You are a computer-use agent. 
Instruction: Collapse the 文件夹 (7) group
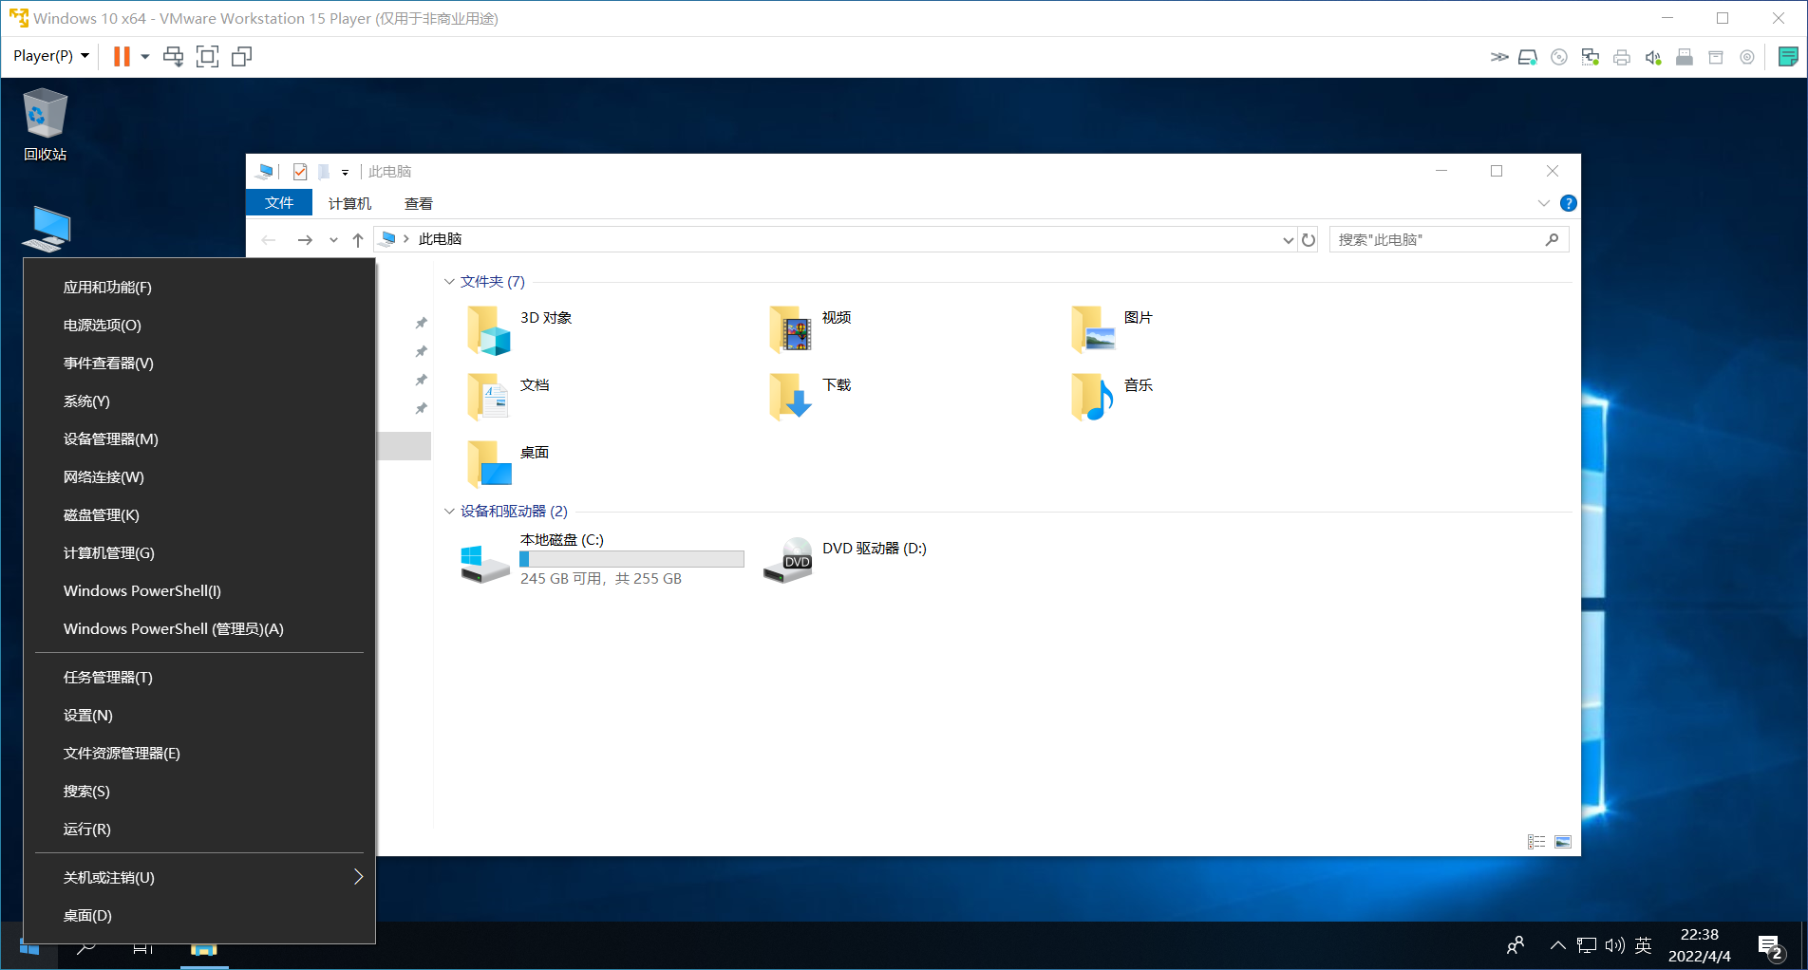pos(449,282)
